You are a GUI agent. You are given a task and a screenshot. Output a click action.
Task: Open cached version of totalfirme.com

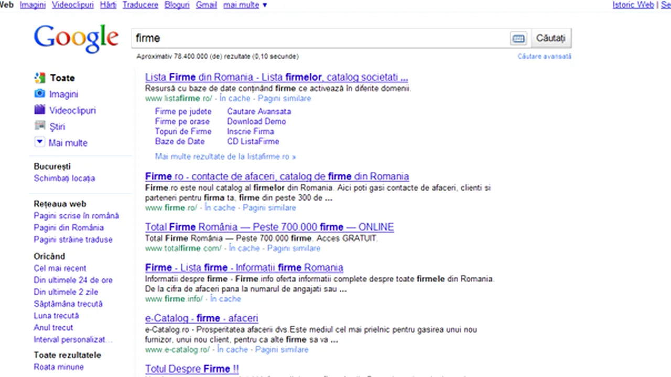[244, 248]
